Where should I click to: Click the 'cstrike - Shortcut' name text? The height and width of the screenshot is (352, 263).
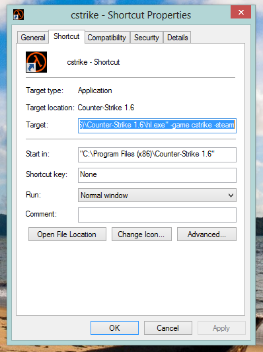tap(93, 62)
